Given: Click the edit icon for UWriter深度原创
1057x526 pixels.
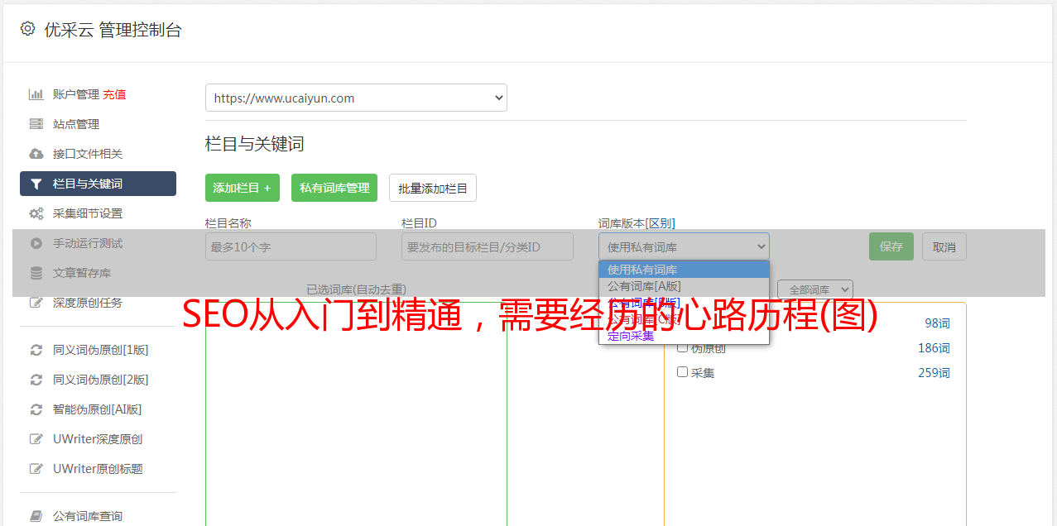Looking at the screenshot, I should tap(36, 439).
